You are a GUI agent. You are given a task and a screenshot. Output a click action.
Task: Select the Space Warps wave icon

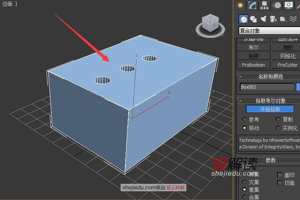tap(293, 19)
